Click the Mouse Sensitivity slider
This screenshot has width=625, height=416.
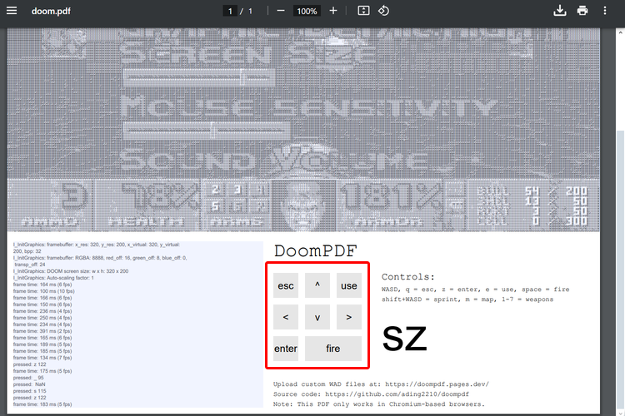(x=207, y=131)
